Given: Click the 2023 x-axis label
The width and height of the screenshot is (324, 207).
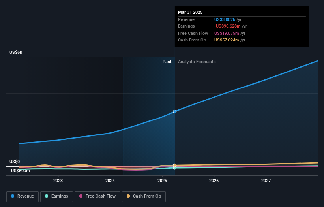Looking at the screenshot, I should click(x=58, y=181).
